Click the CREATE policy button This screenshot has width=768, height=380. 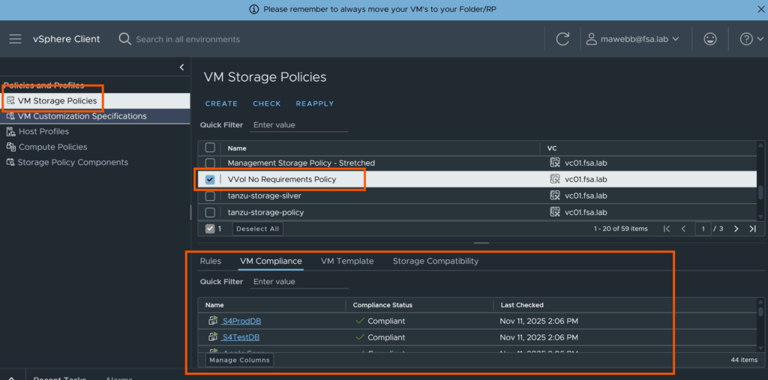point(221,103)
